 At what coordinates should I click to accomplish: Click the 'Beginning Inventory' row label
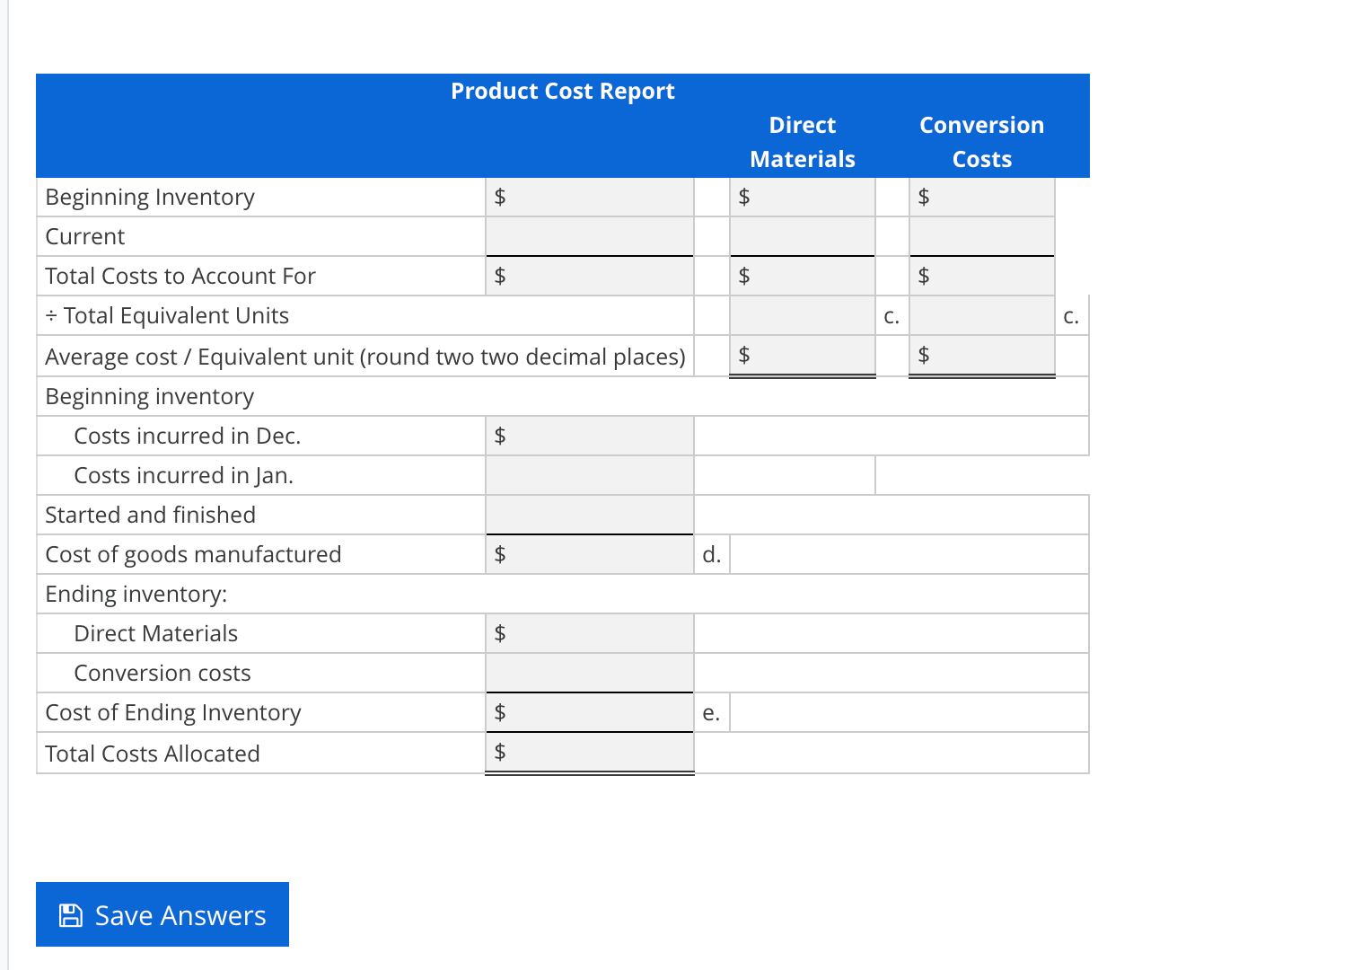150,197
